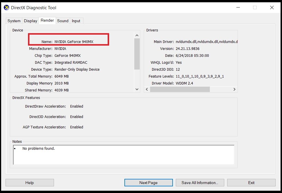
Task: Click the total memory value 6049 MB
Action: (61, 76)
